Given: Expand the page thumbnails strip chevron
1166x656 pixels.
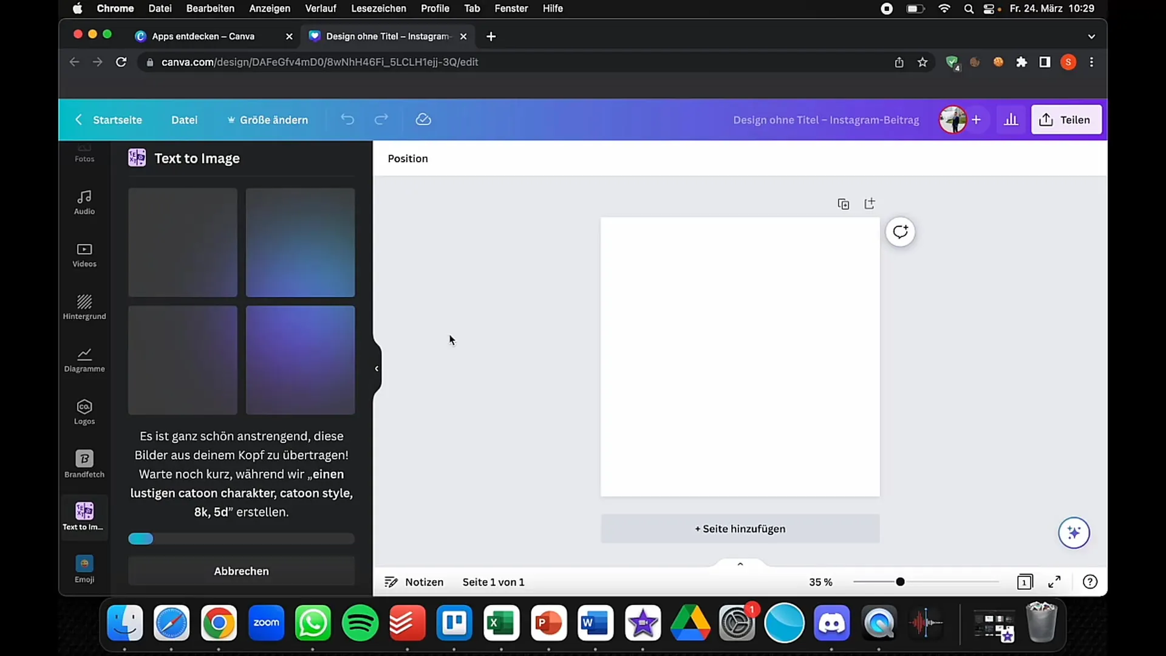Looking at the screenshot, I should [x=740, y=564].
